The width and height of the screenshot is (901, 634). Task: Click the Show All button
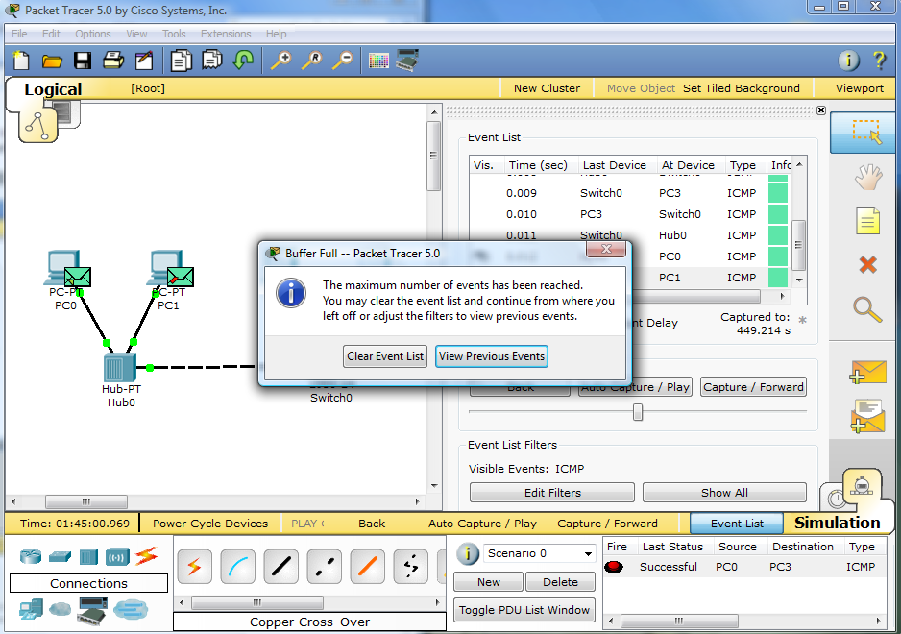724,493
